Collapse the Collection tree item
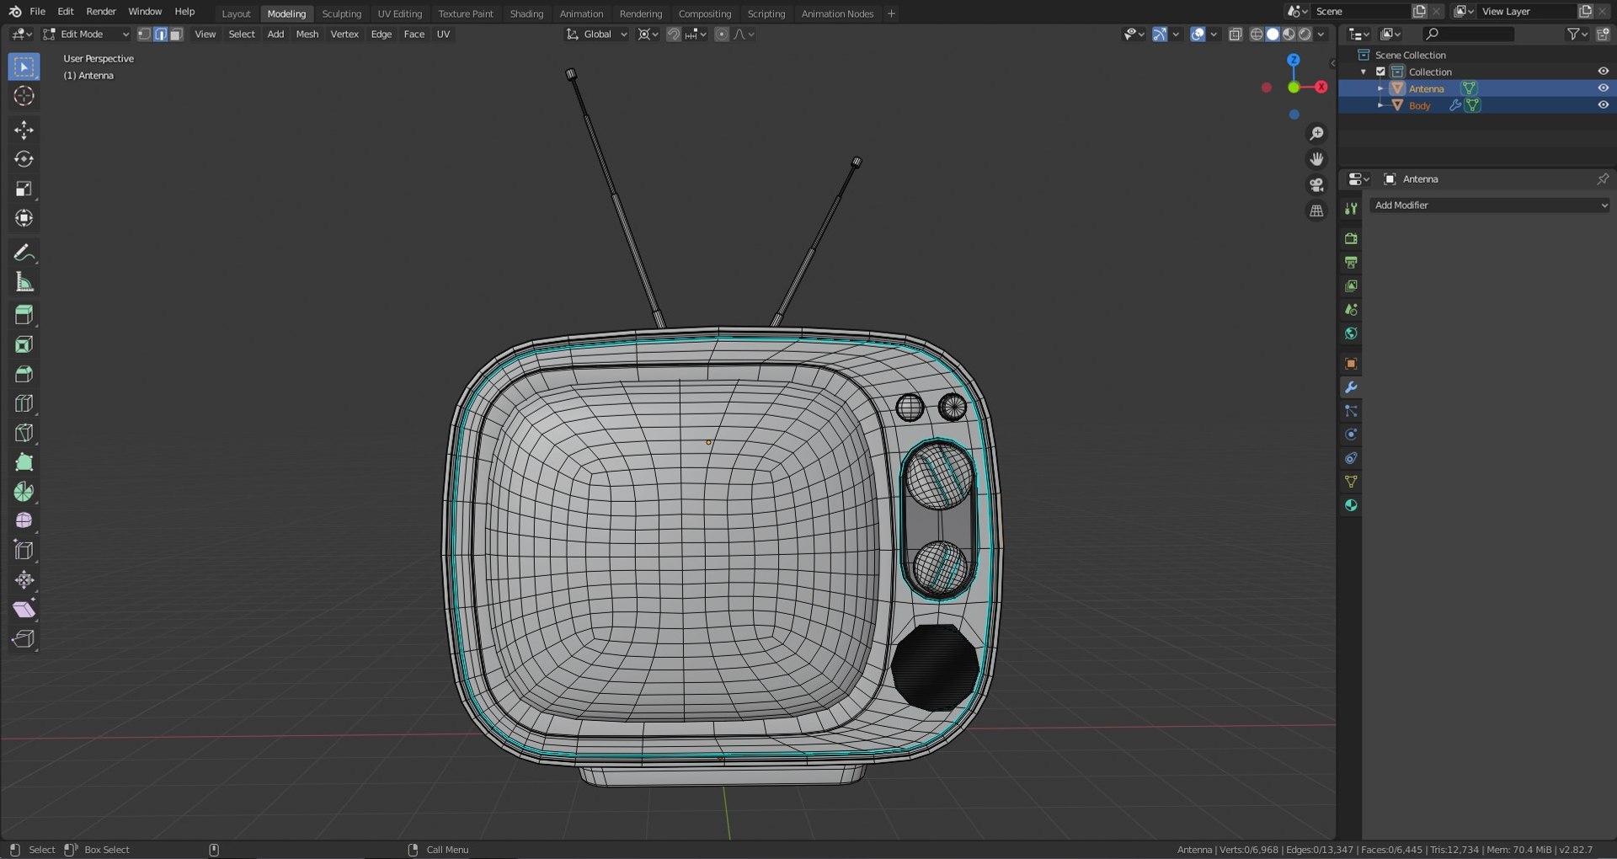Screen dimensions: 1617x859 (1364, 72)
